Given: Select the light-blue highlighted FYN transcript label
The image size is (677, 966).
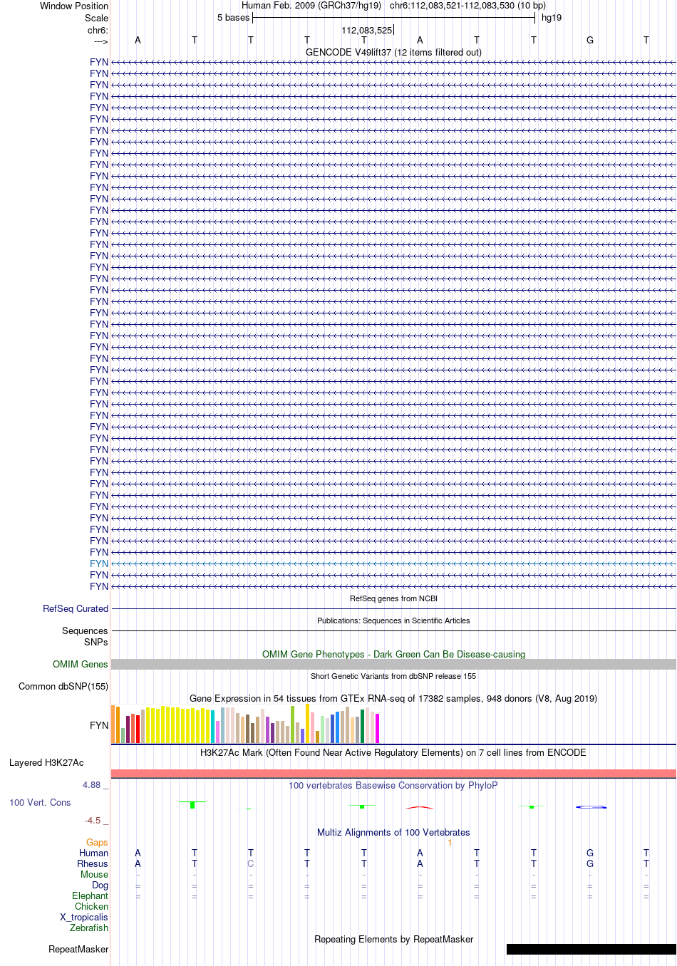Looking at the screenshot, I should [x=99, y=563].
